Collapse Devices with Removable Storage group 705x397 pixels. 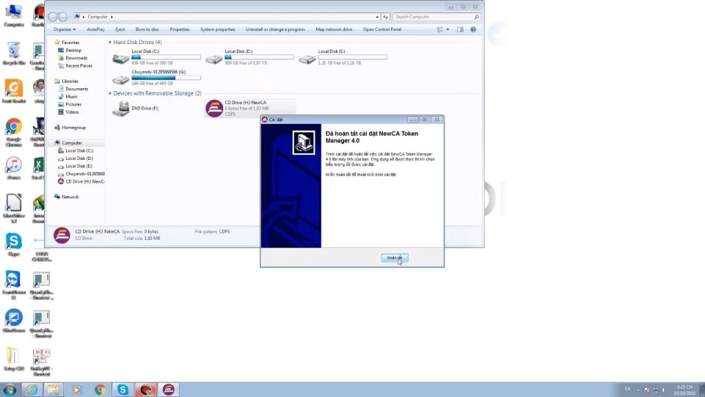click(x=109, y=93)
